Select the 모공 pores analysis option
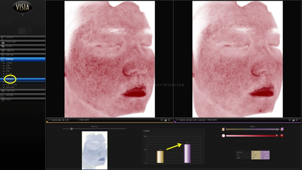302x170 pixels. pos(23,71)
